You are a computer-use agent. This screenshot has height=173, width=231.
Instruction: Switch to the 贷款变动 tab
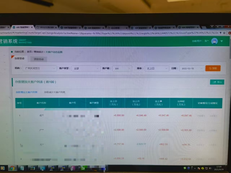[x=39, y=59]
